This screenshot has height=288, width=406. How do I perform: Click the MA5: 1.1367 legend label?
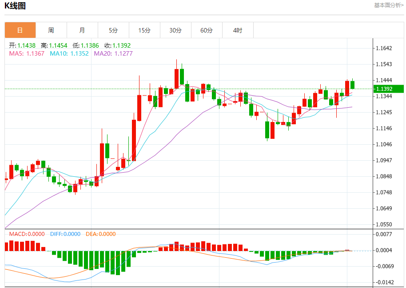27,53
